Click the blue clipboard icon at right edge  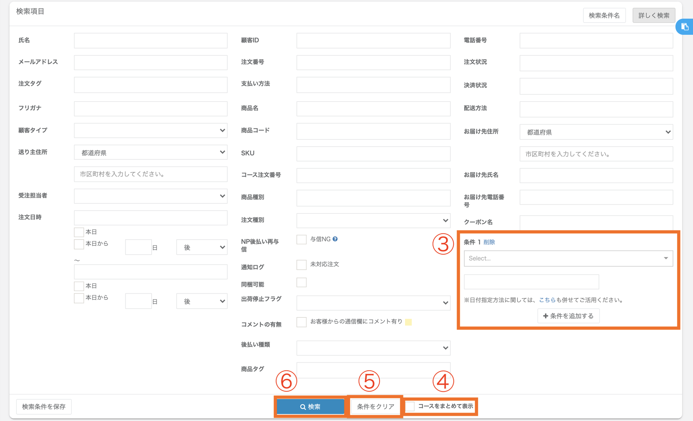685,27
